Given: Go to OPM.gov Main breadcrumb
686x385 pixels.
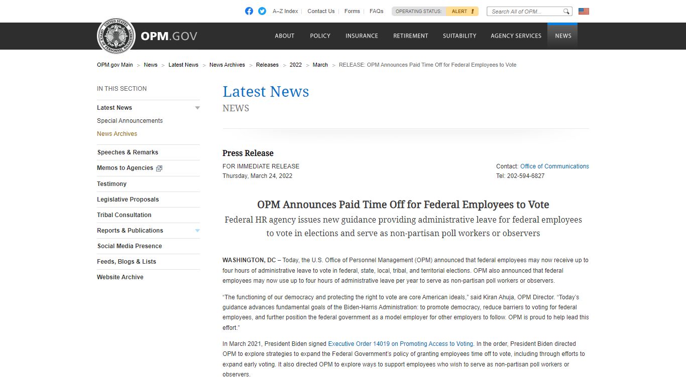Looking at the screenshot, I should pyautogui.click(x=115, y=65).
